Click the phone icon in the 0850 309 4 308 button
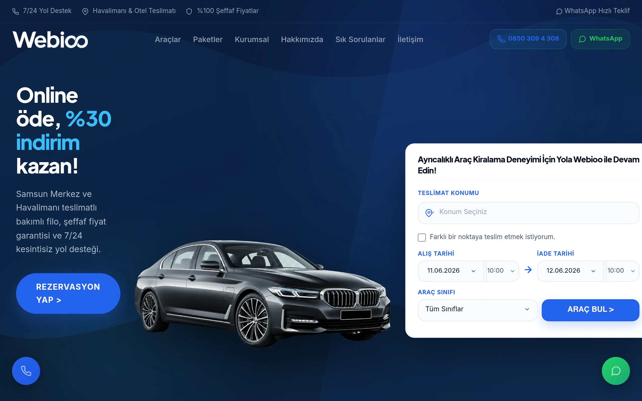The width and height of the screenshot is (642, 401). pos(501,39)
